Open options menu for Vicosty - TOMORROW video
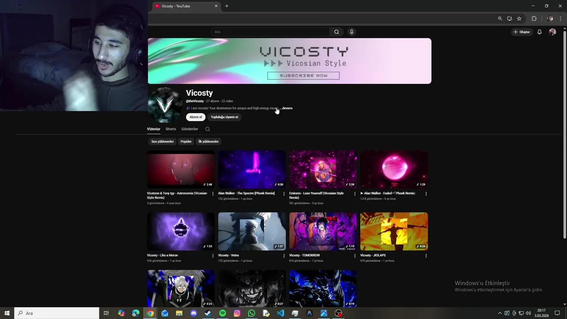The image size is (567, 319). click(355, 256)
